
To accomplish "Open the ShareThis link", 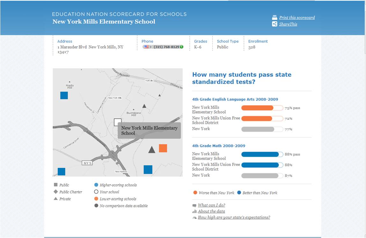I will point(288,24).
